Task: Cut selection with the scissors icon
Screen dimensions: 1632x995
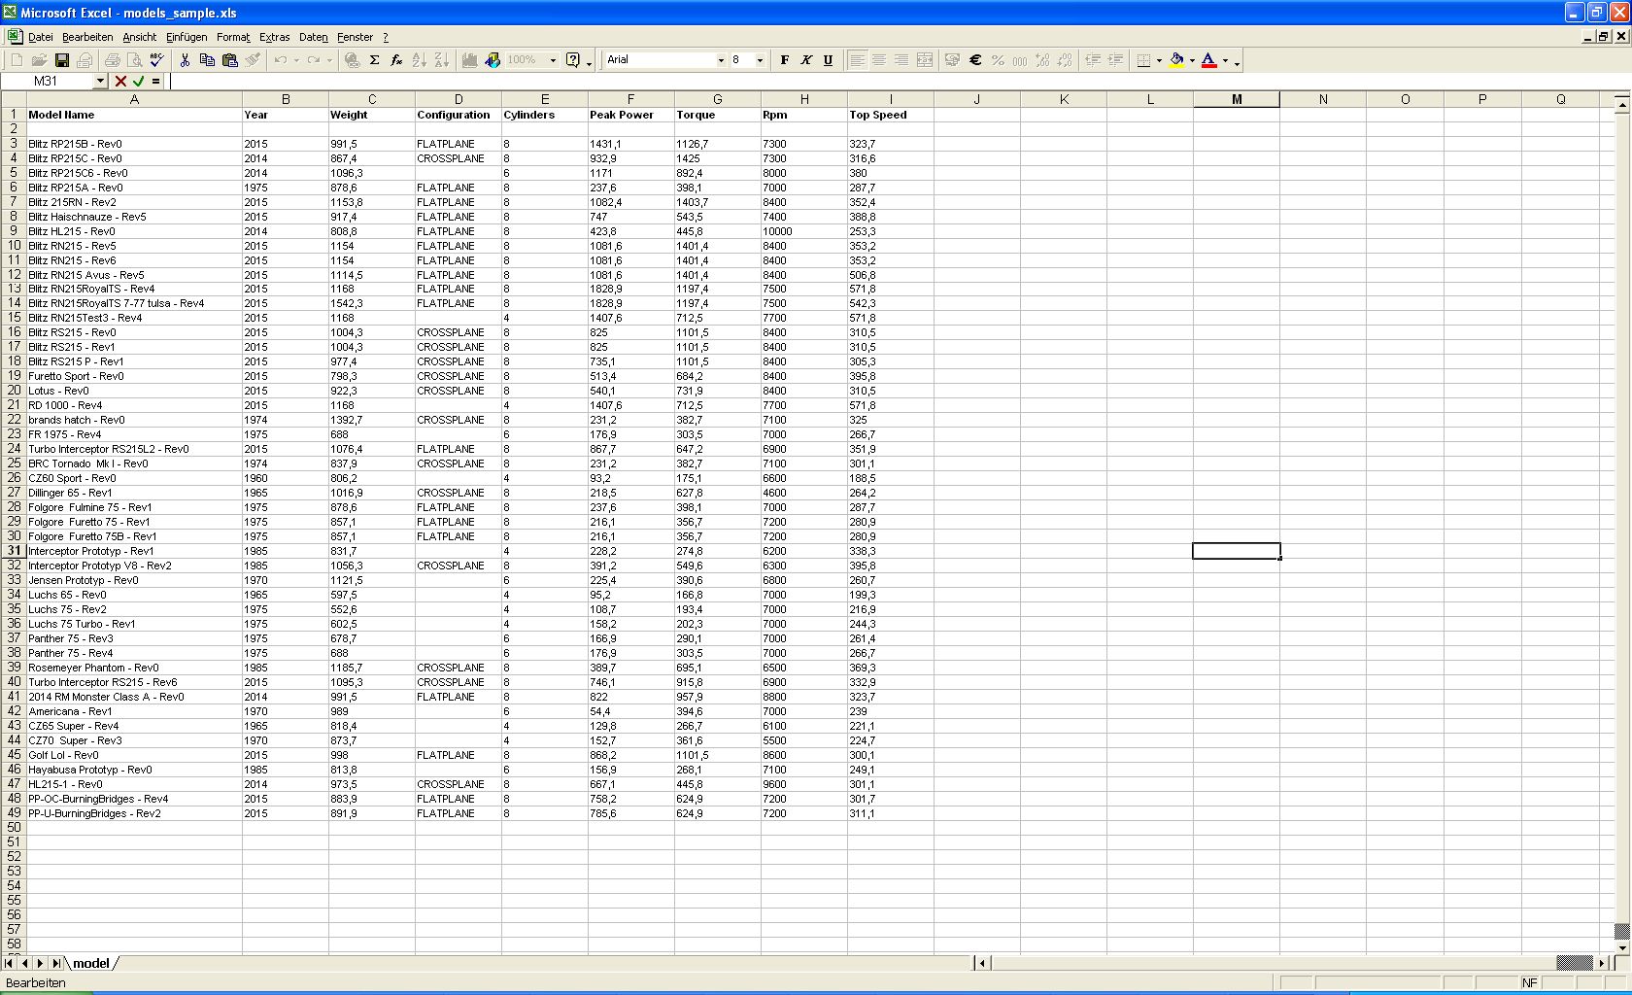Action: 185,60
